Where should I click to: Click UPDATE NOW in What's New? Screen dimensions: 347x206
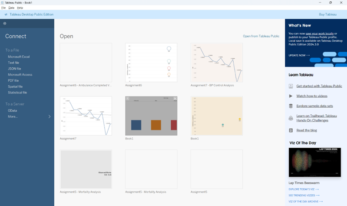tap(299, 55)
